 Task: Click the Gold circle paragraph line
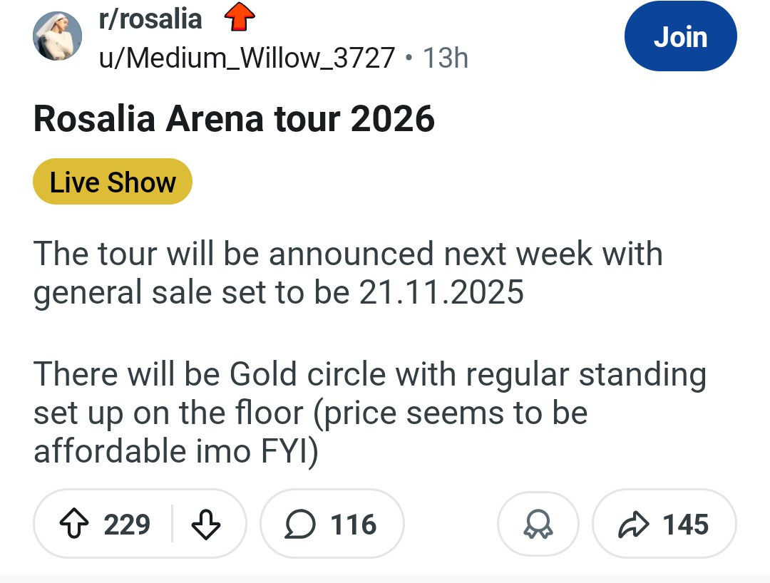coord(369,375)
